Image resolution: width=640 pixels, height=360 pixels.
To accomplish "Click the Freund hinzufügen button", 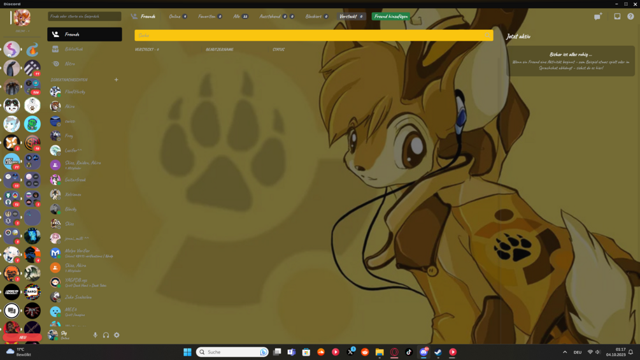I will click(x=391, y=17).
